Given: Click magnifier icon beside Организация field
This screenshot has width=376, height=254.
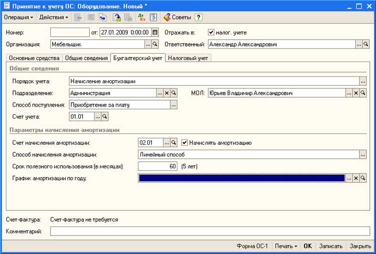Looking at the screenshot, I should tap(155, 45).
